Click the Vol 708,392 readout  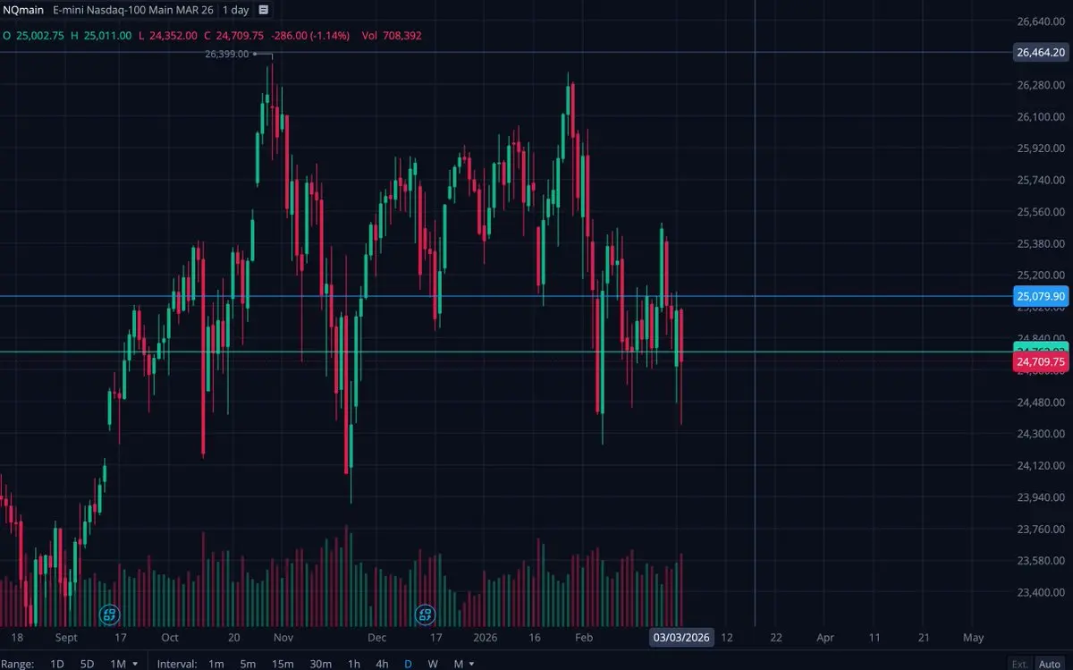click(392, 36)
